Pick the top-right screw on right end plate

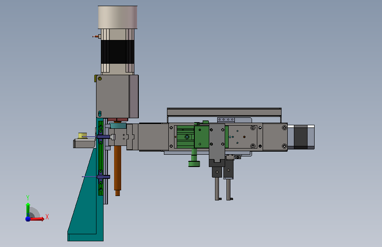[284, 127]
